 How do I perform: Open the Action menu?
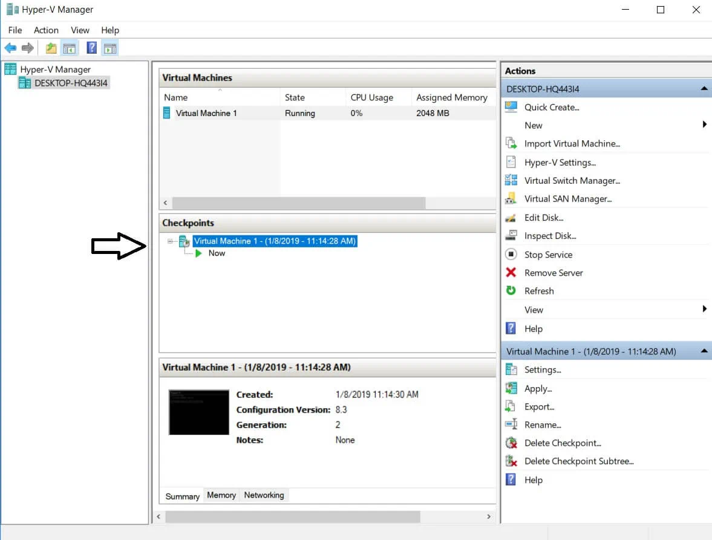pyautogui.click(x=46, y=30)
